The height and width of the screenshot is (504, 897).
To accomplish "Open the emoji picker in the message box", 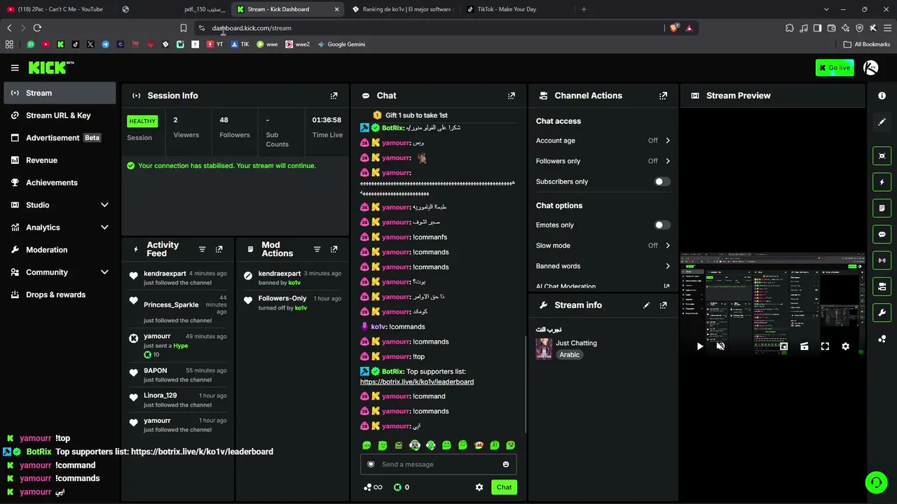I will point(506,464).
